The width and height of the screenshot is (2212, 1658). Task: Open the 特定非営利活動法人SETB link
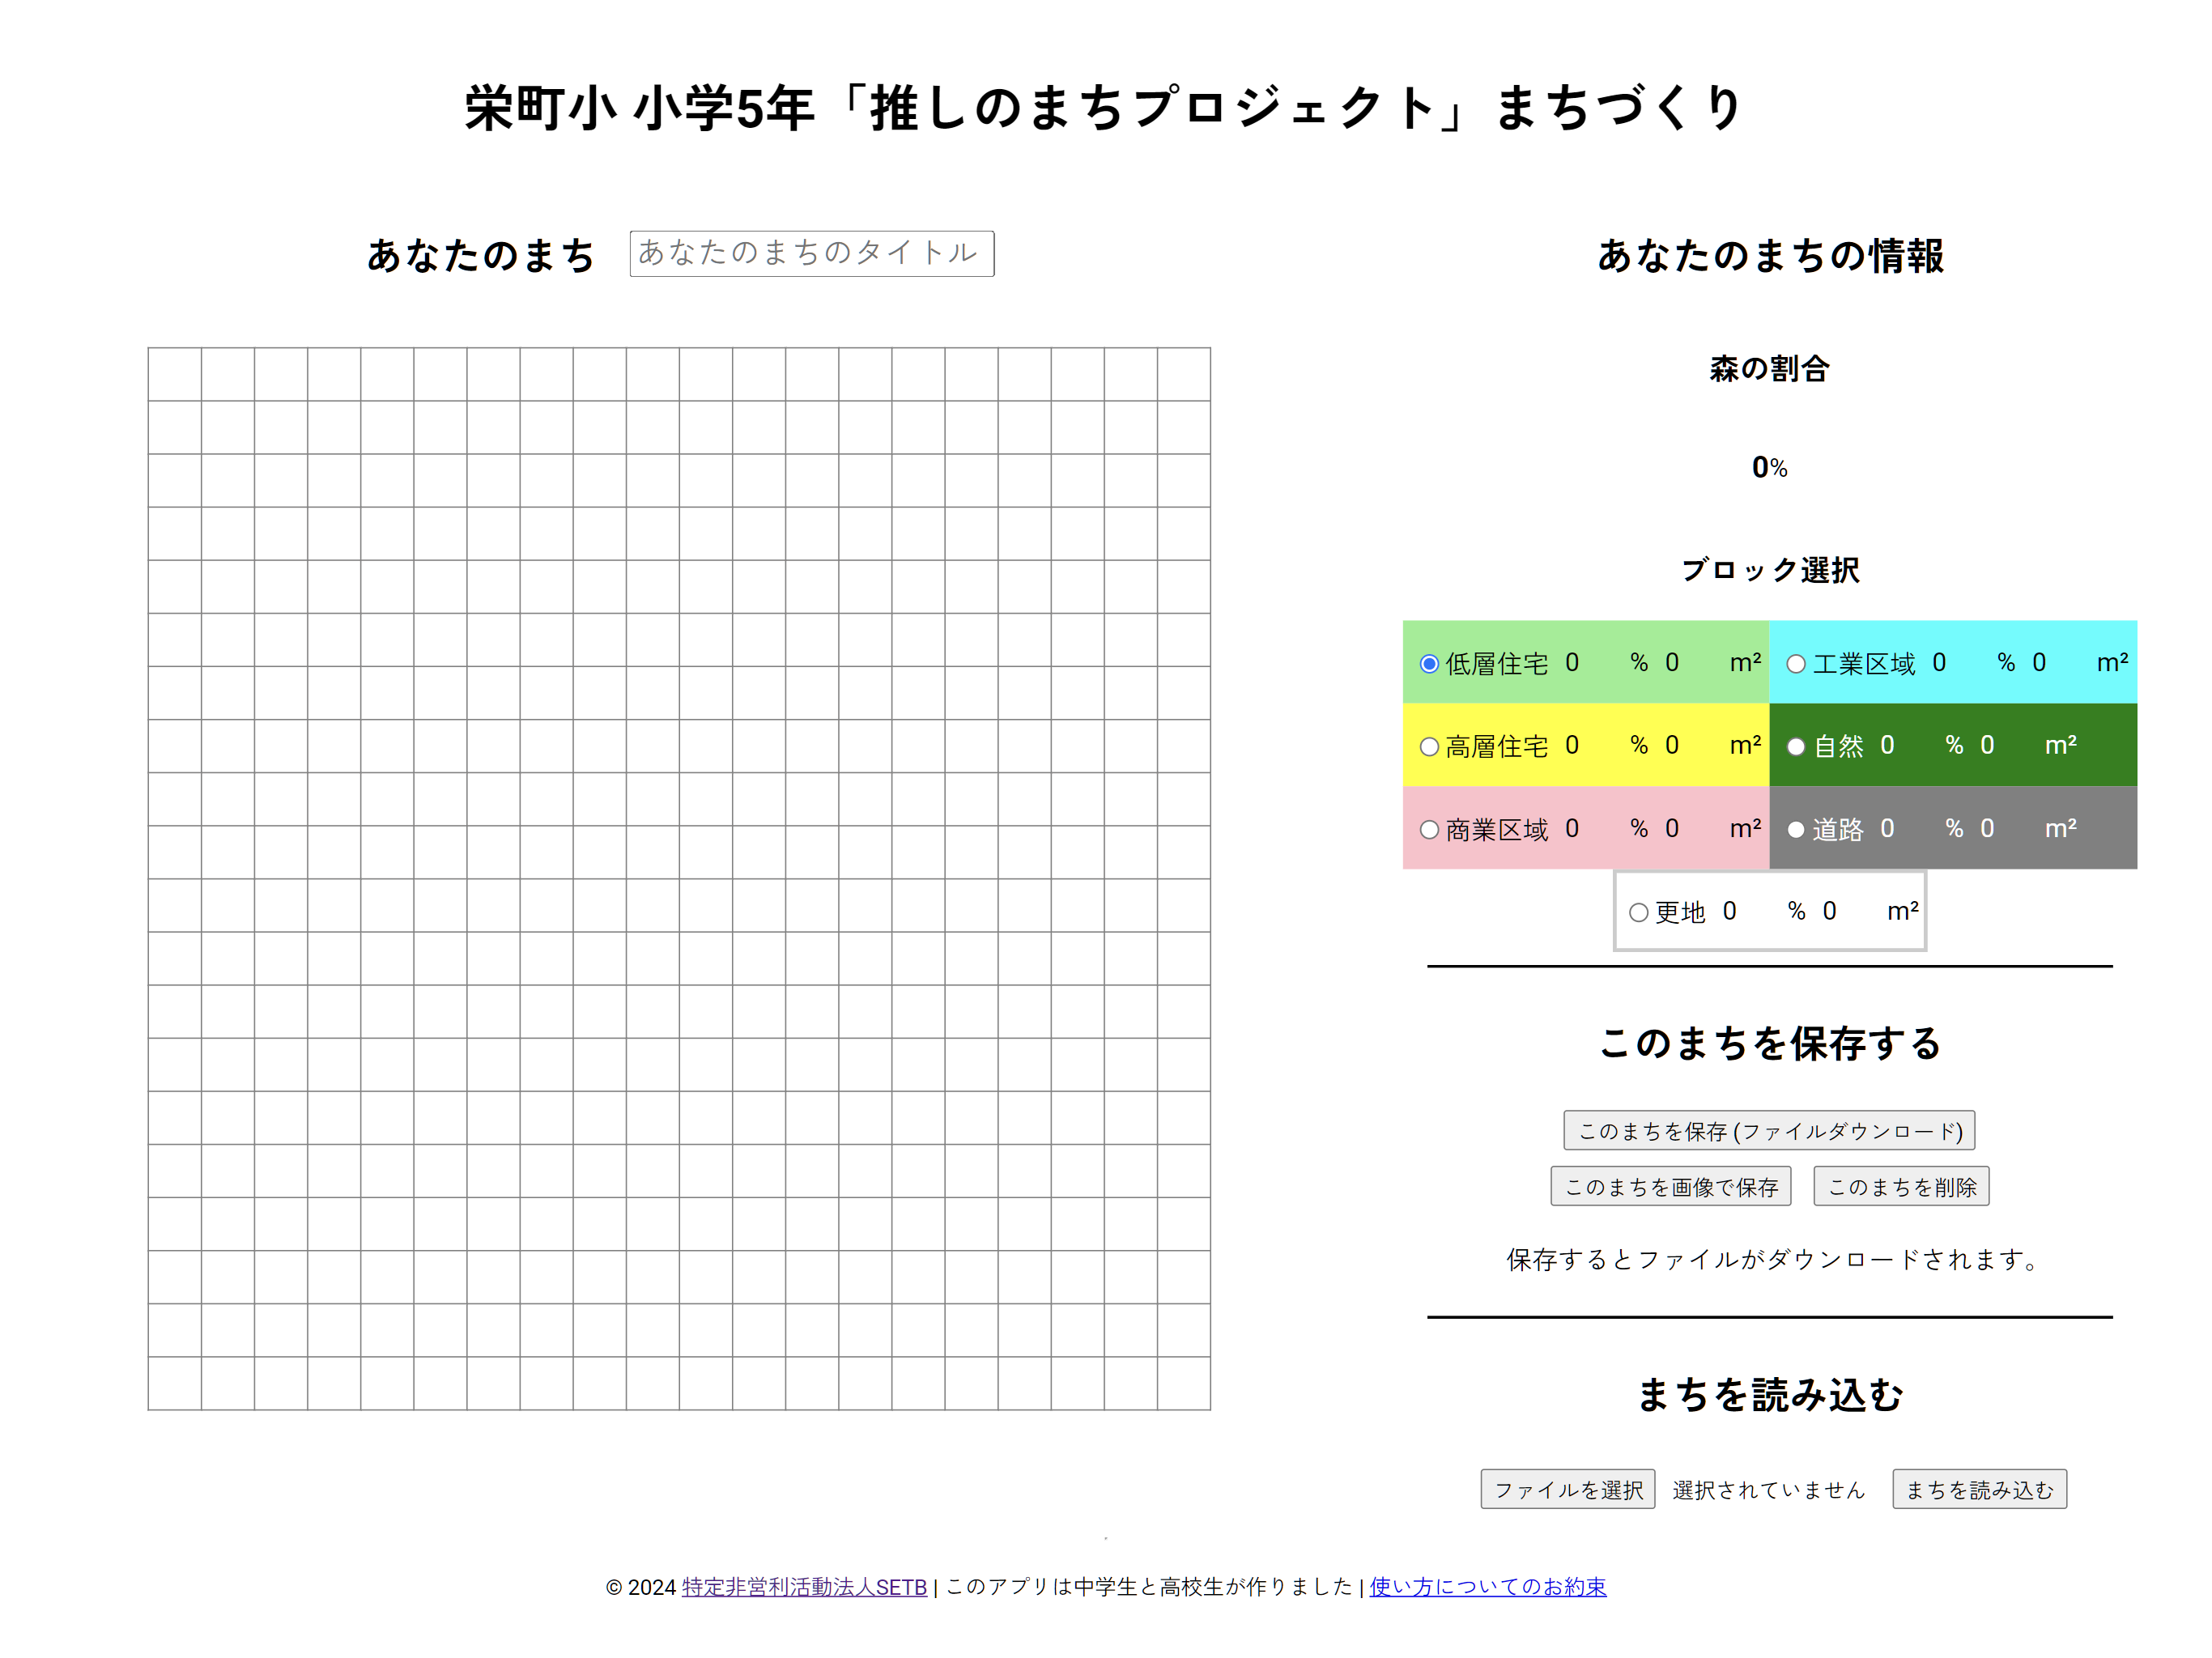pyautogui.click(x=804, y=1587)
